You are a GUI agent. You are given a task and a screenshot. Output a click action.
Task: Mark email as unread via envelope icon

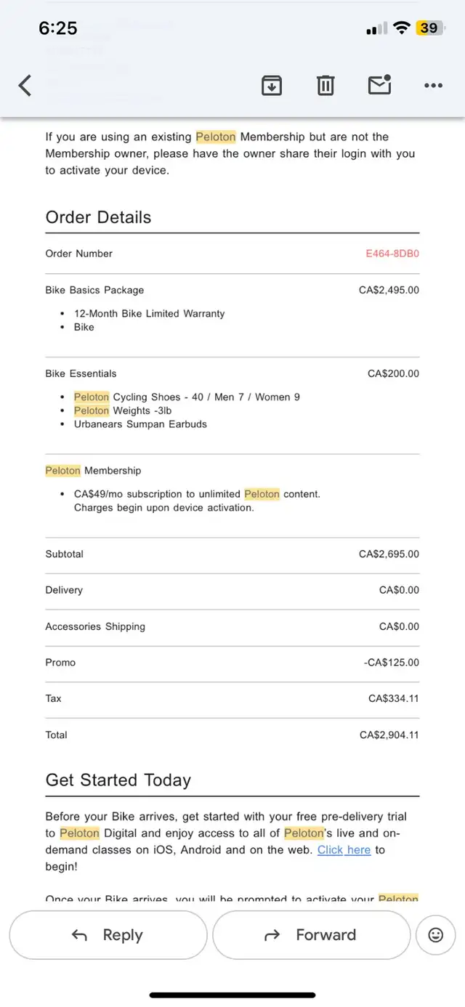pos(379,85)
